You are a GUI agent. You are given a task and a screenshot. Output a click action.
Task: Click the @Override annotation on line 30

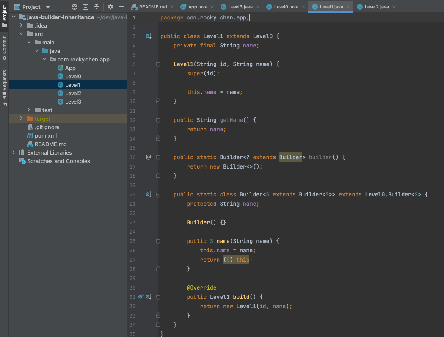(201, 287)
